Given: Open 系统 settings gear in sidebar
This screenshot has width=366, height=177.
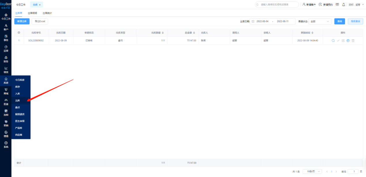Looking at the screenshot, I should (6, 145).
